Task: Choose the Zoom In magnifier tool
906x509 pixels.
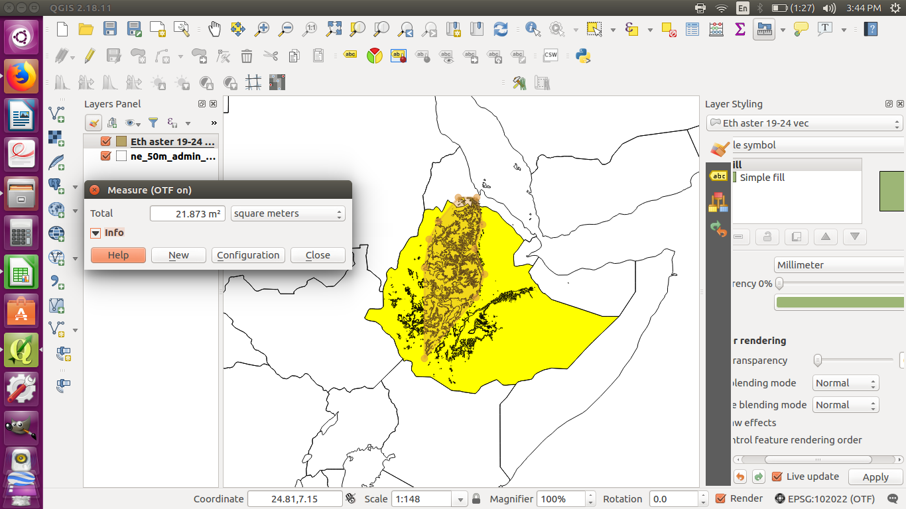Action: [262, 29]
